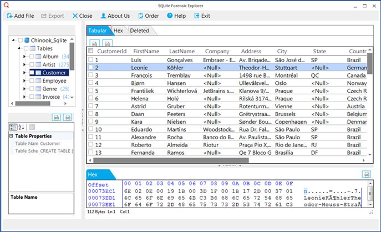Tick the Employee table checkbox
Image resolution: width=381 pixels, height=232 pixels.
32,80
